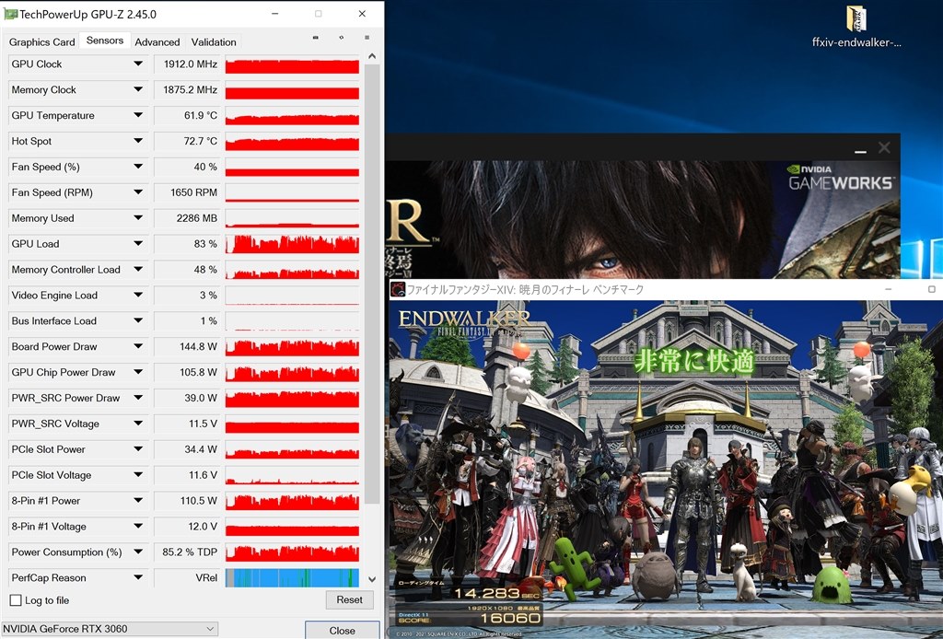Click the GPU Clock value 1912.0 MHz
Image resolution: width=943 pixels, height=639 pixels.
pyautogui.click(x=191, y=64)
